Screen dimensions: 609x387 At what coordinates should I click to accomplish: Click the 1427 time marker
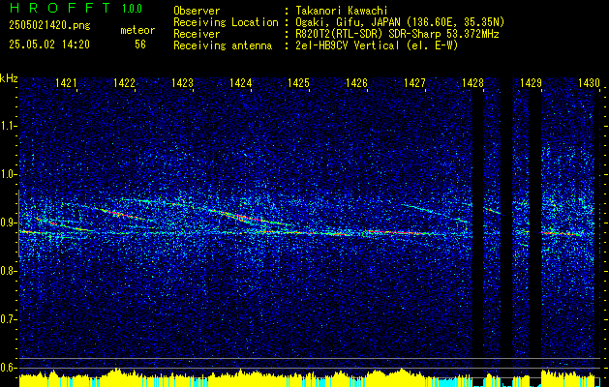coord(414,83)
